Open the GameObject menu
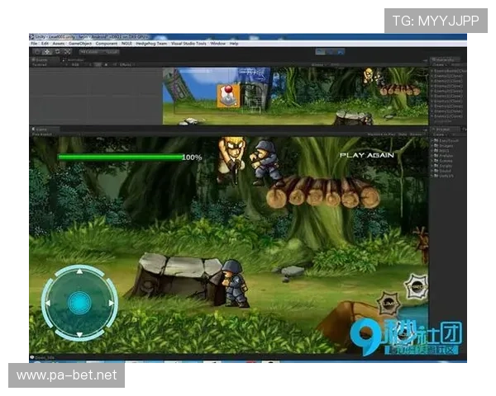The height and width of the screenshot is (396, 496). [80, 44]
